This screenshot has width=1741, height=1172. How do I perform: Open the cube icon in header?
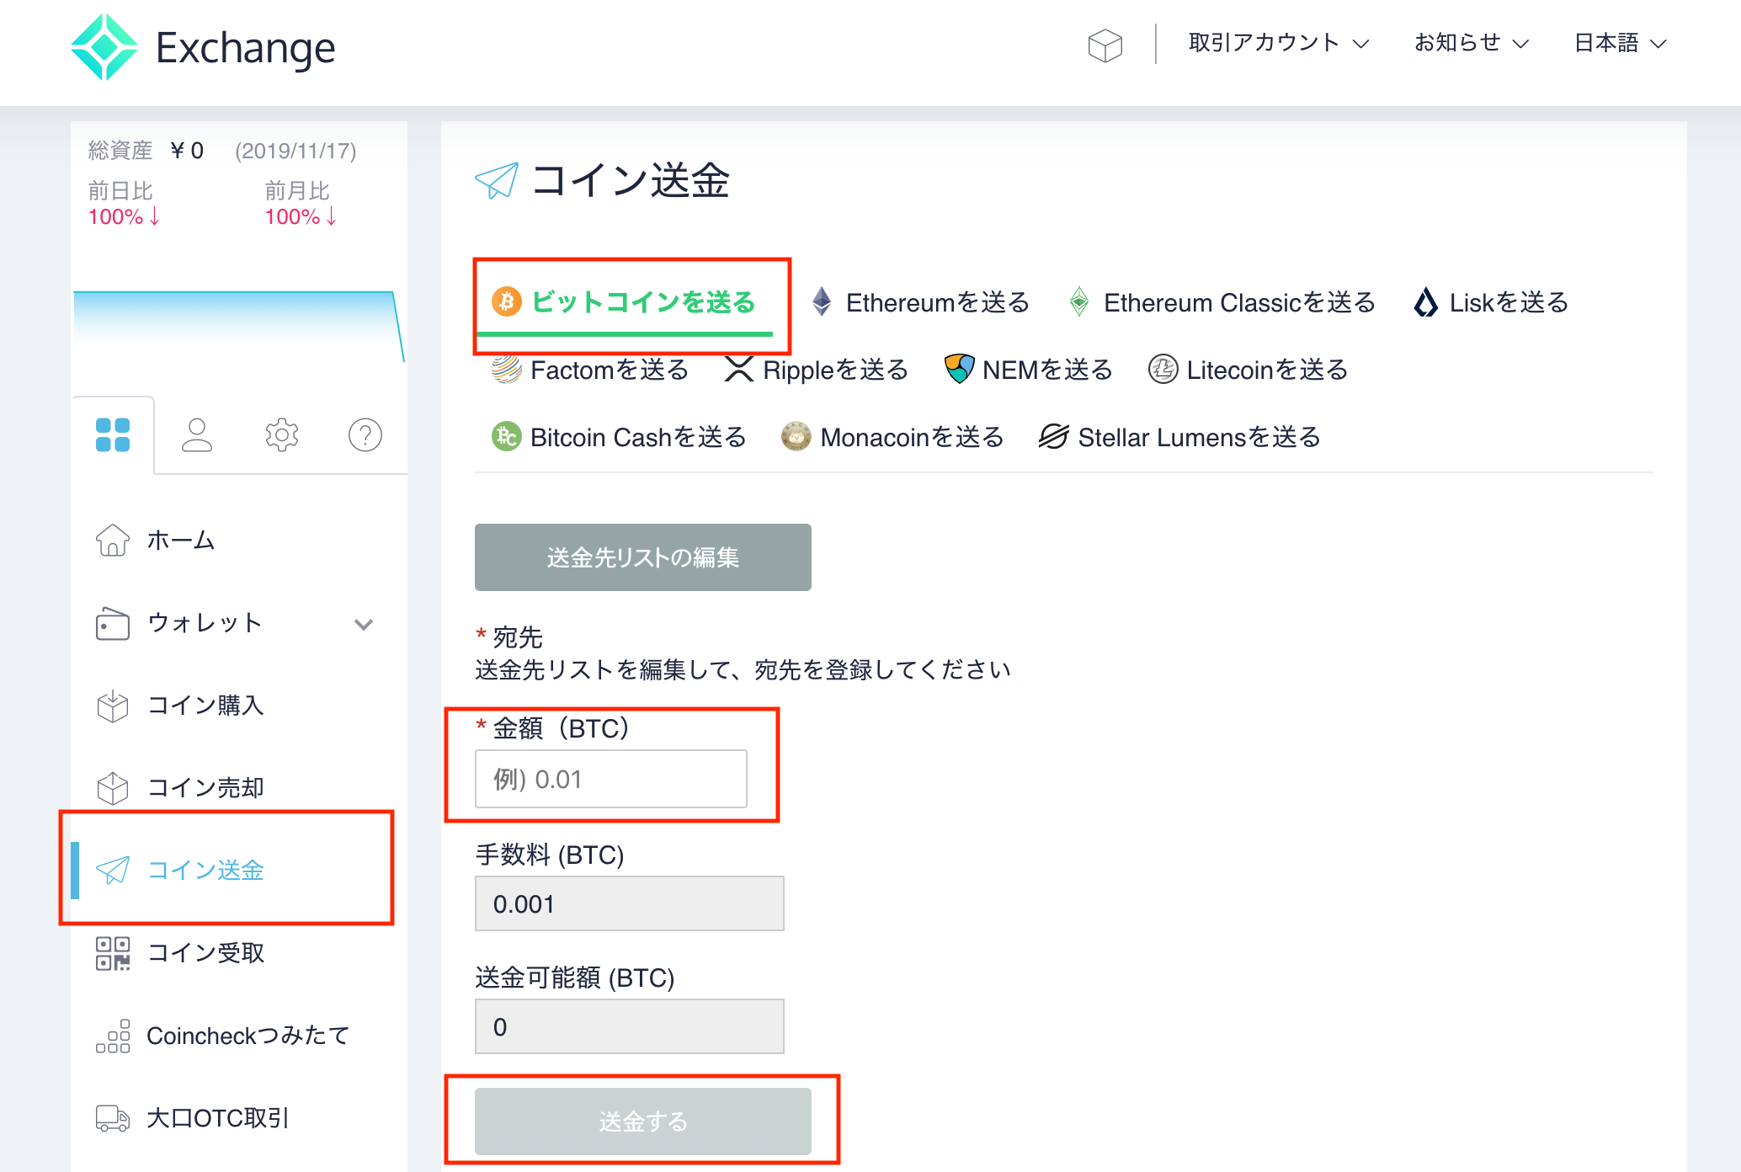click(1105, 45)
